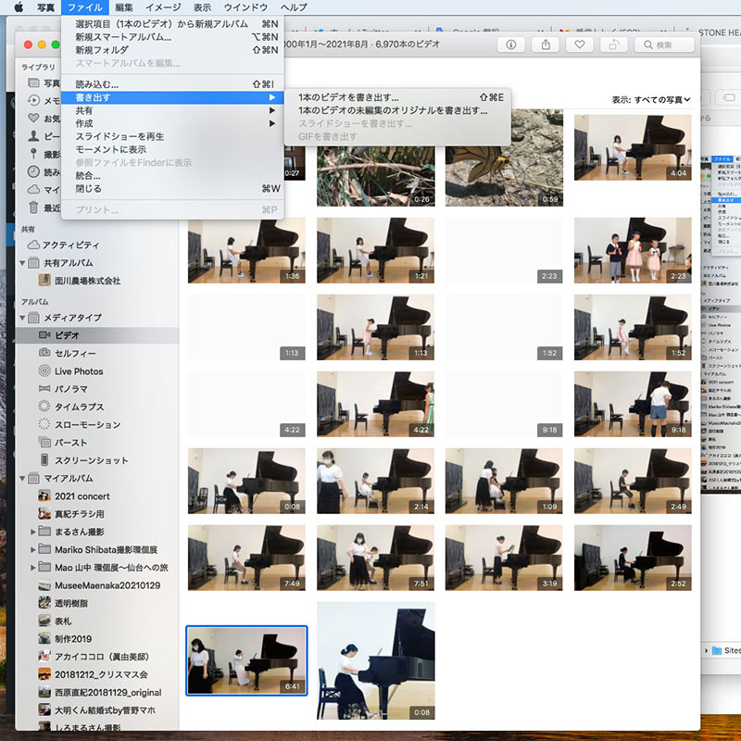The height and width of the screenshot is (741, 741).
Task: Collapse the メディアタイプ folder
Action: (x=23, y=318)
